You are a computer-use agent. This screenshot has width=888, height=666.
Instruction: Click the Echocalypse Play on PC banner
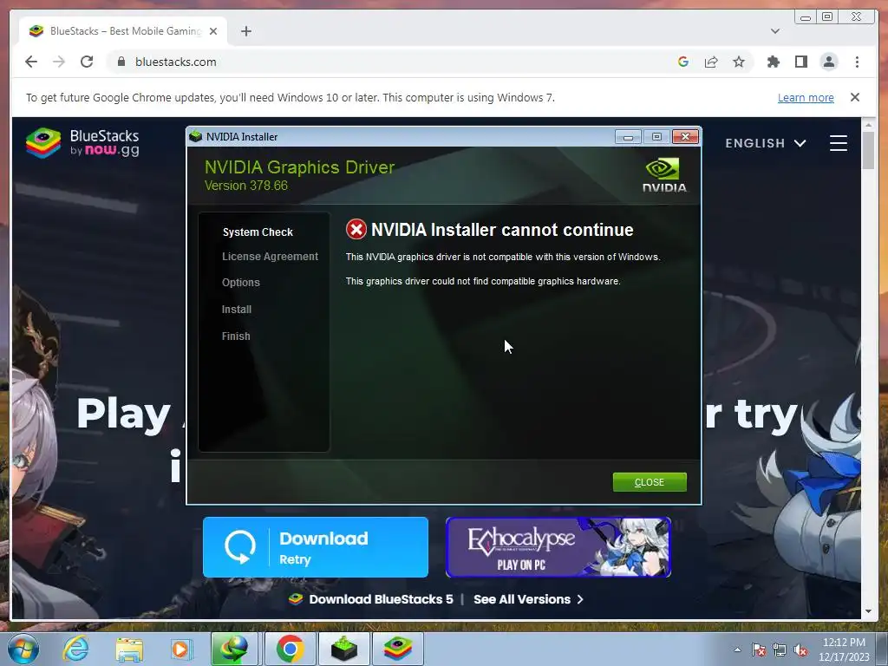click(558, 547)
